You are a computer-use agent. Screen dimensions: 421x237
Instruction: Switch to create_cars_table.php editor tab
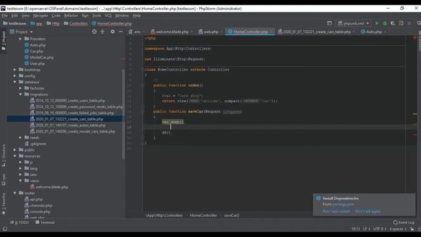tap(316, 32)
